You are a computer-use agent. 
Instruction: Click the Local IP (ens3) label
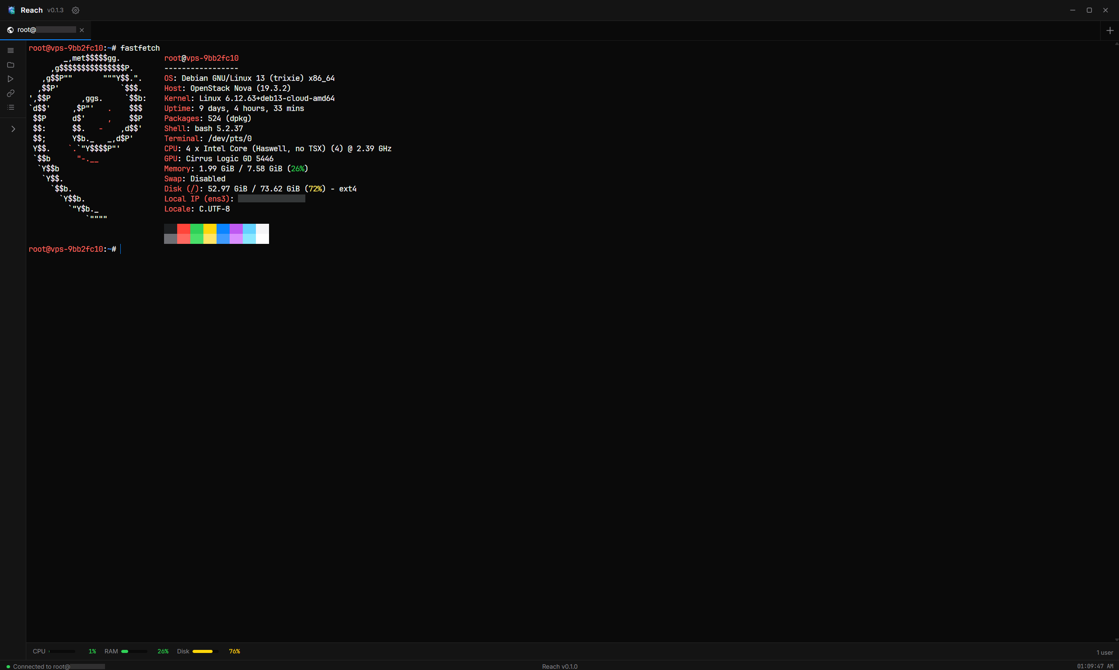pyautogui.click(x=199, y=199)
